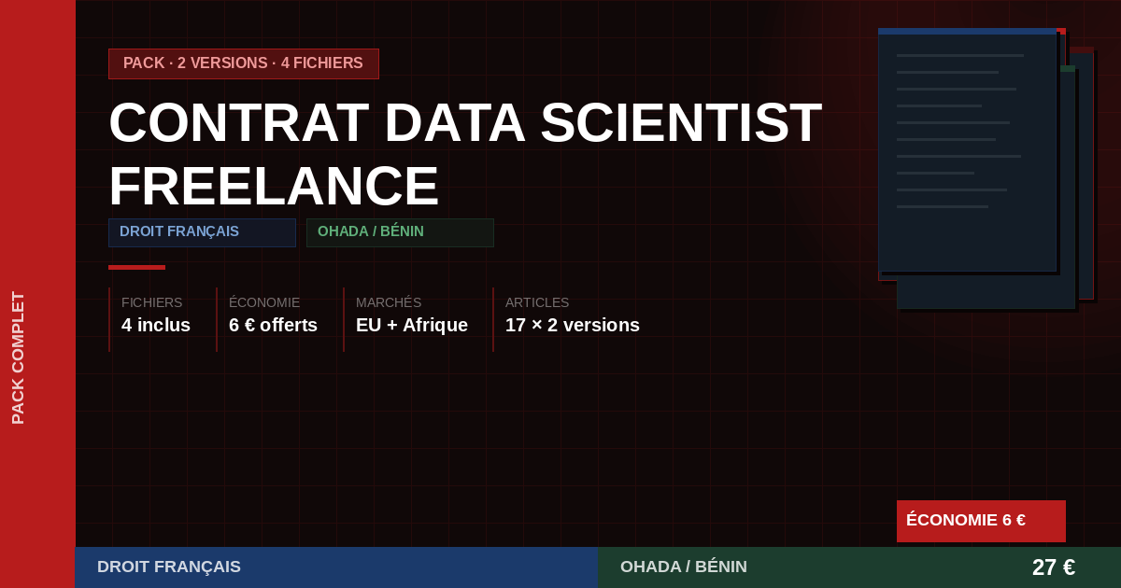Click the '17 × 2 versions' value
This screenshot has width=1121, height=588.
coord(573,325)
